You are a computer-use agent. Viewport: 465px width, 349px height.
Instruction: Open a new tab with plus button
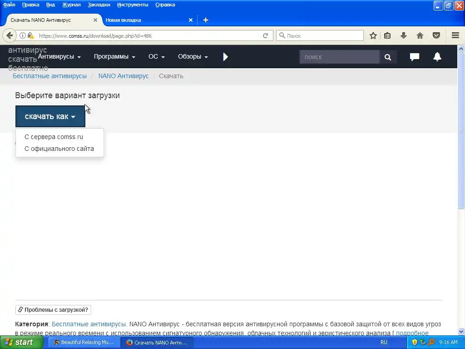[206, 20]
